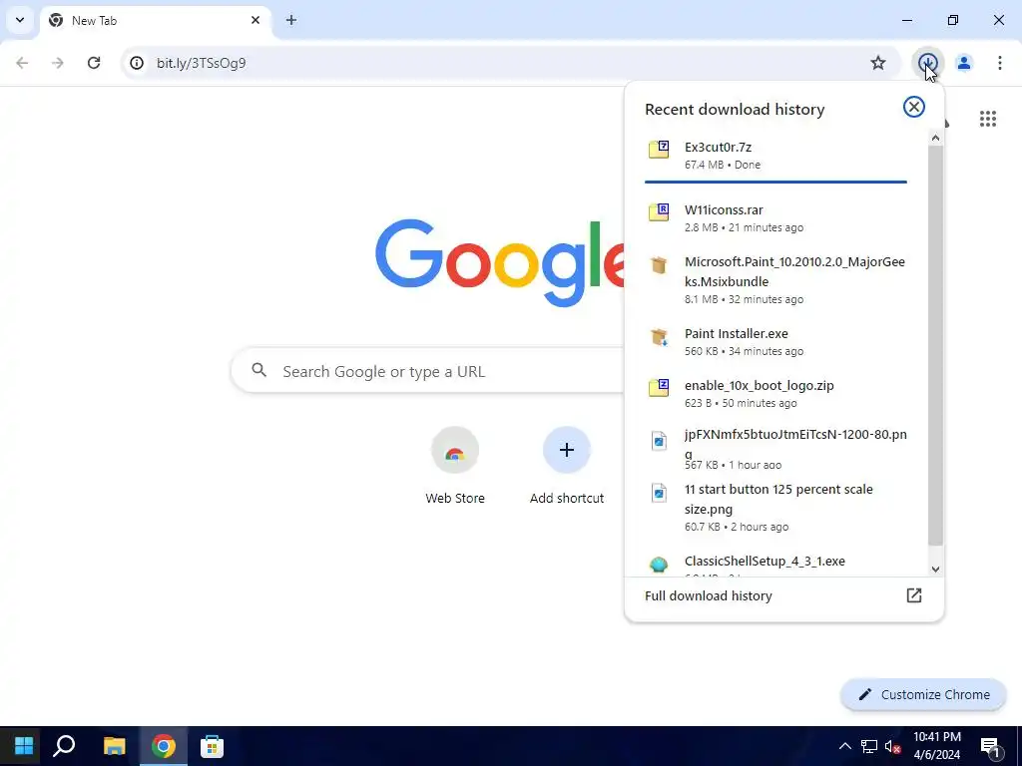Close the New Tab tab
Viewport: 1022px width, 766px height.
tap(255, 20)
